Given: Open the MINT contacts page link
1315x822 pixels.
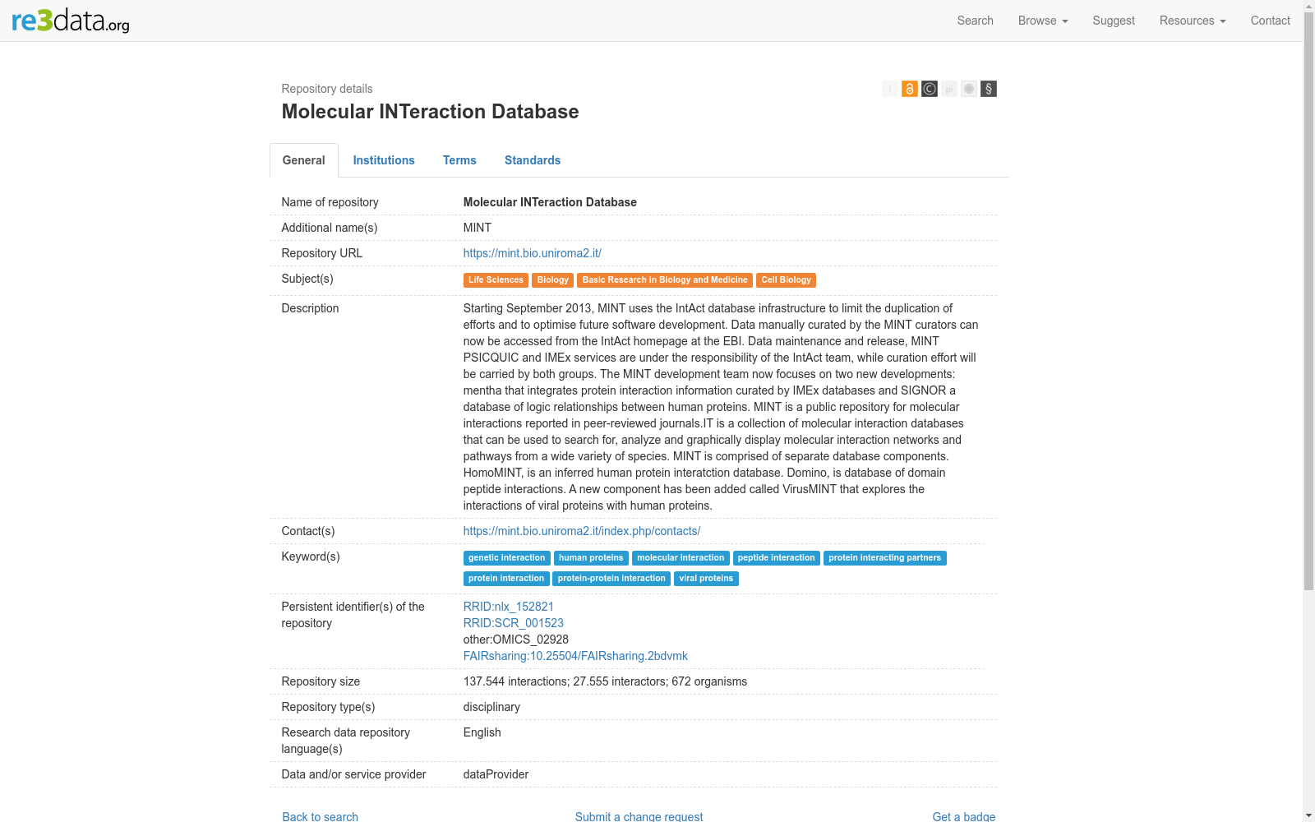Looking at the screenshot, I should click(582, 531).
